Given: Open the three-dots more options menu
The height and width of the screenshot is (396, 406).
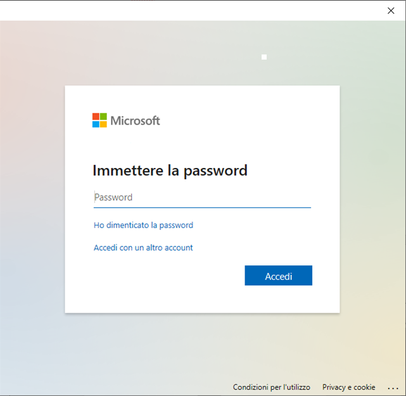Looking at the screenshot, I should tap(393, 387).
